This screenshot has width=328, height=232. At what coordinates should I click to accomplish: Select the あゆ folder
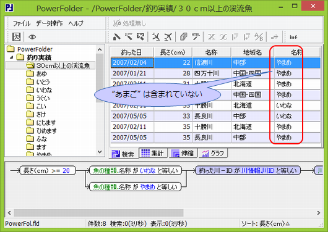point(37,73)
